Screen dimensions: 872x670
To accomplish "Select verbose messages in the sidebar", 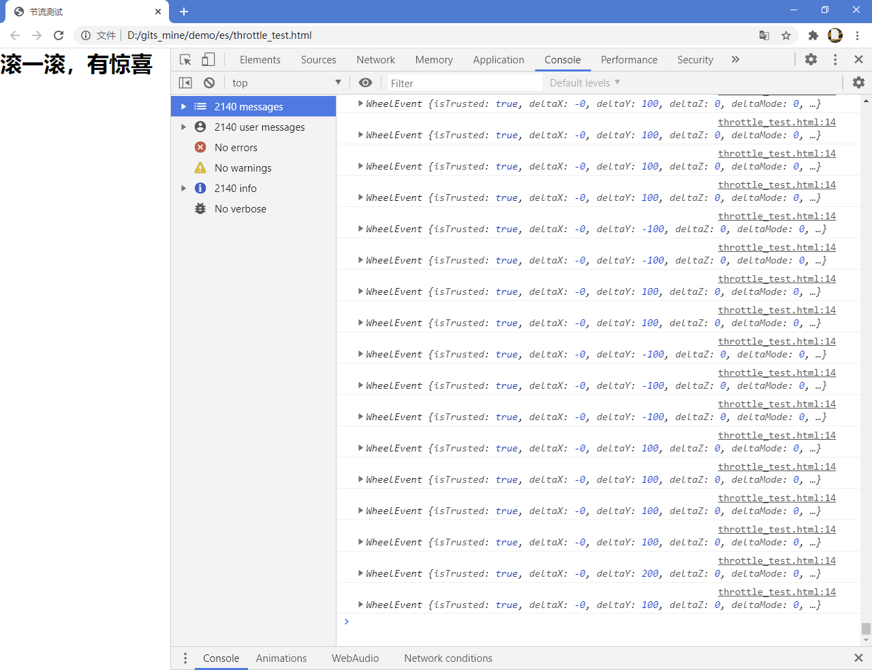I will click(240, 208).
